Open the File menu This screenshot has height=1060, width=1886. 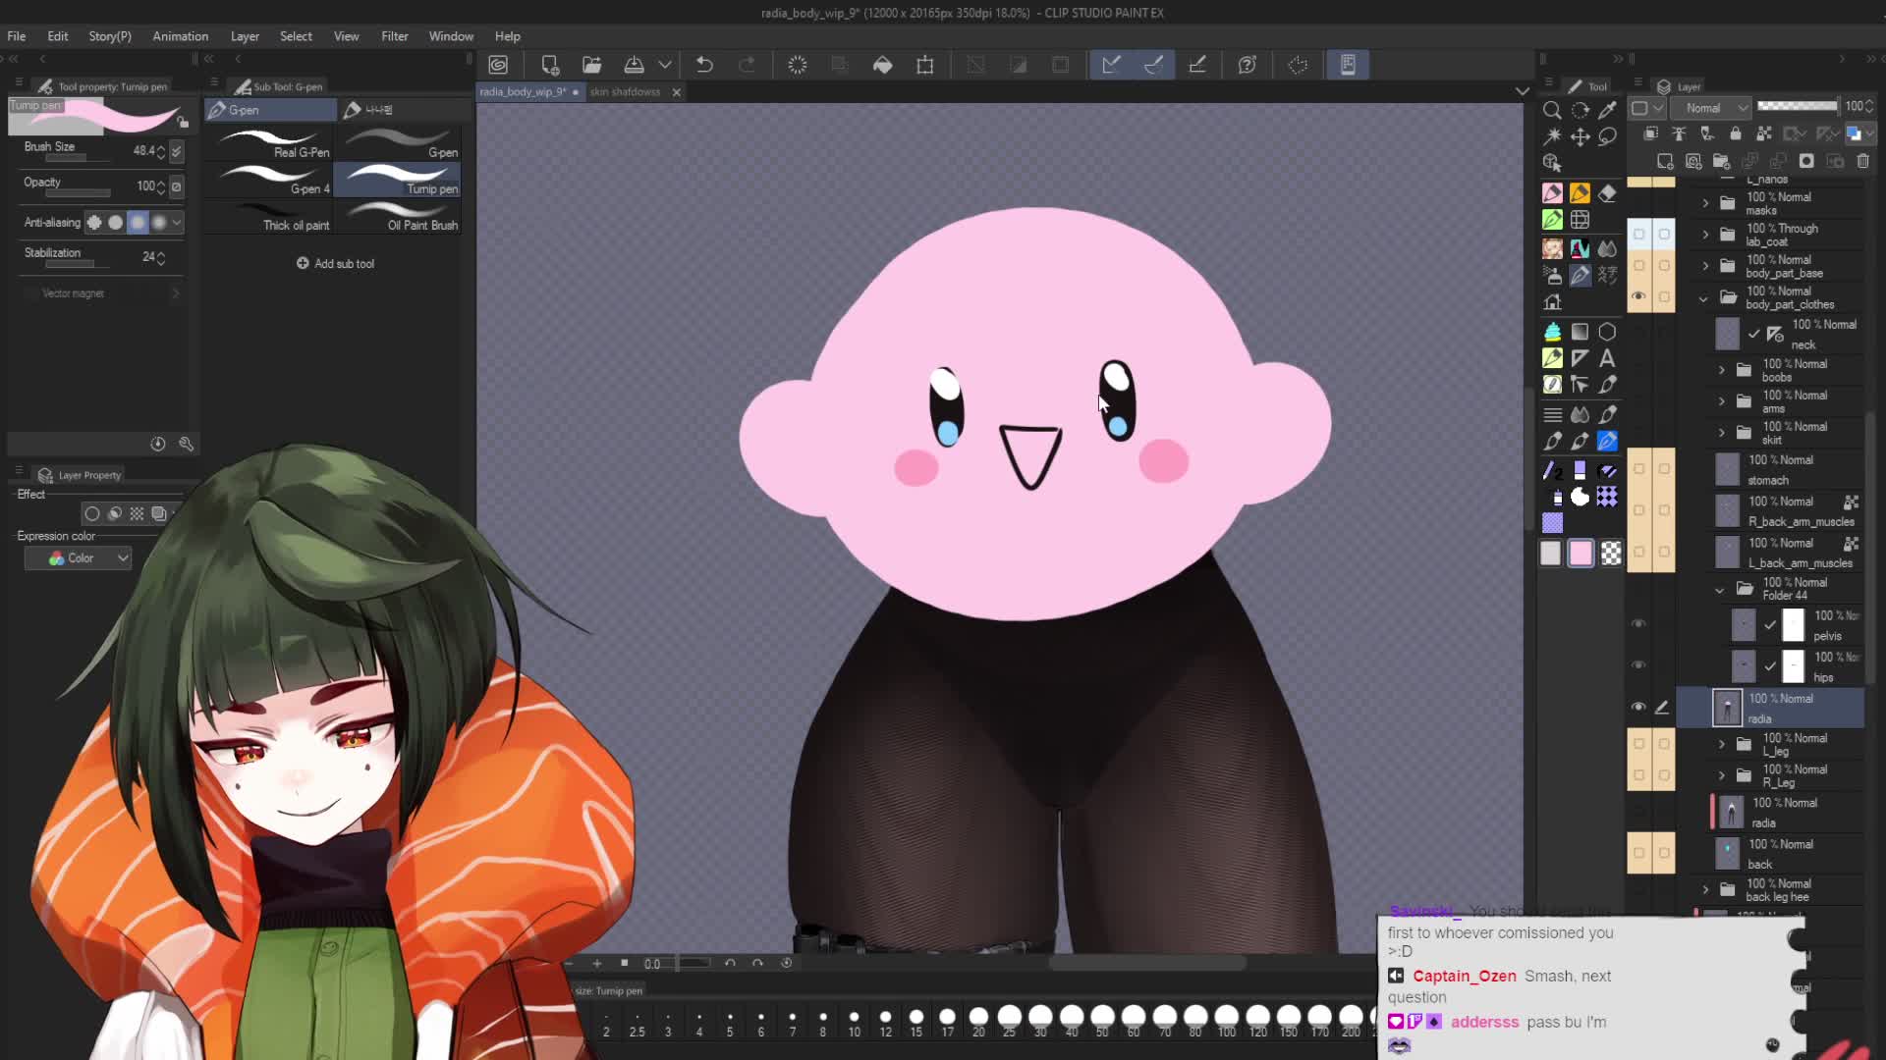point(17,36)
